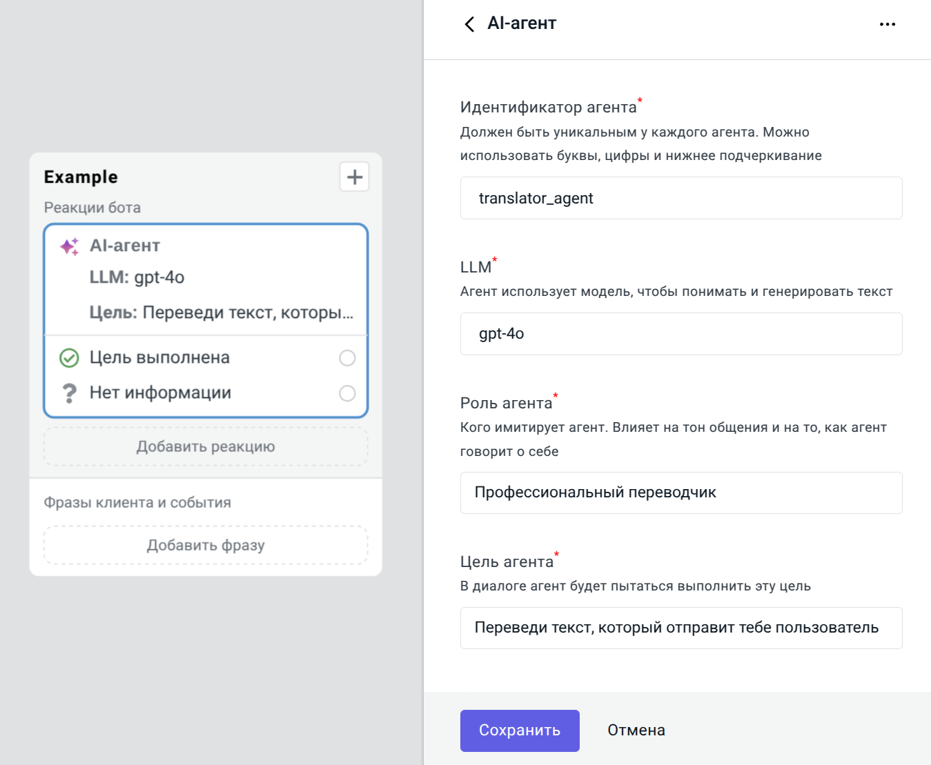Open the gpt-4o LLM selection field
Image resolution: width=931 pixels, height=765 pixels.
(680, 334)
